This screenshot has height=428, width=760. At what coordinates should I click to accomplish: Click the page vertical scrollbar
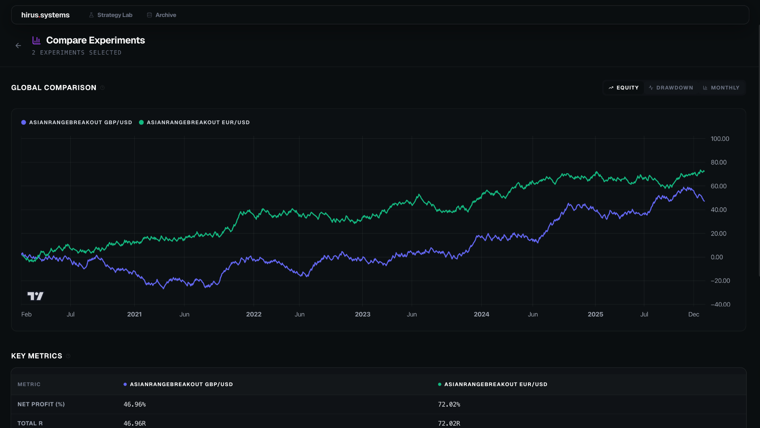coord(758,150)
